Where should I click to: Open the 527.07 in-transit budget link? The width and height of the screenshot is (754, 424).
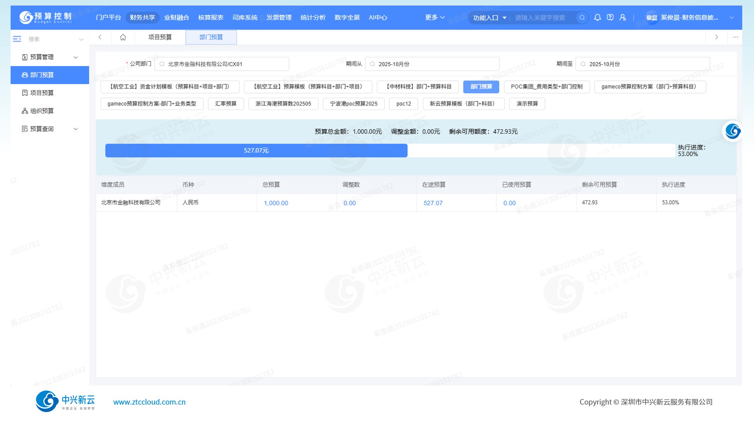pos(433,203)
